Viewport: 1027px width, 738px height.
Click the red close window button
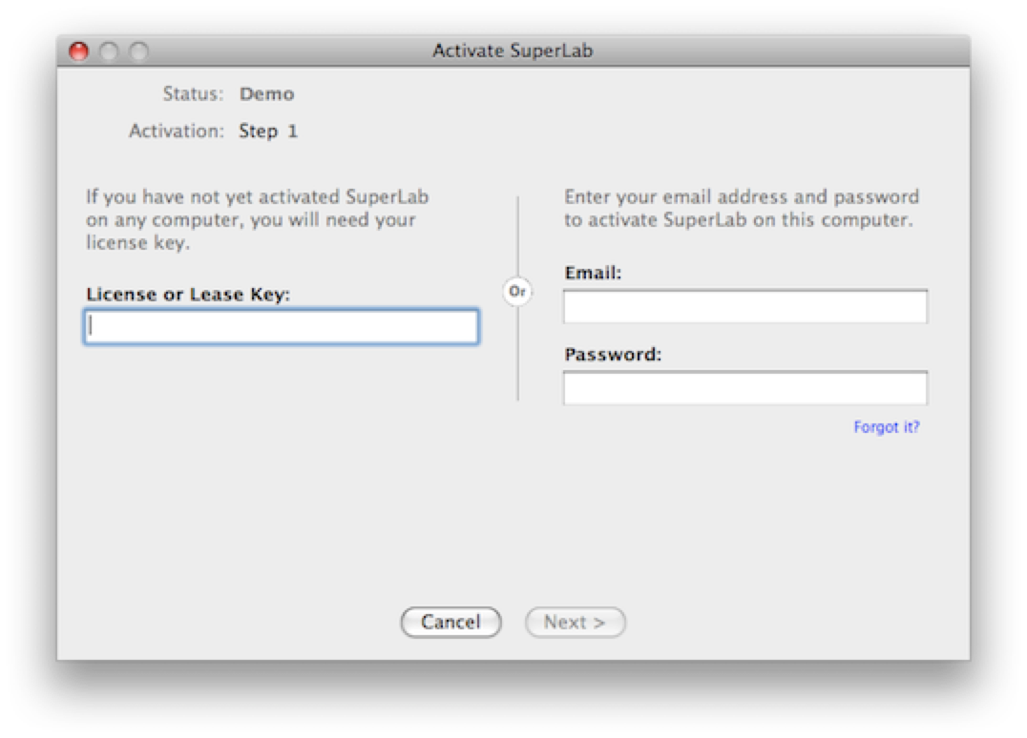tap(79, 51)
